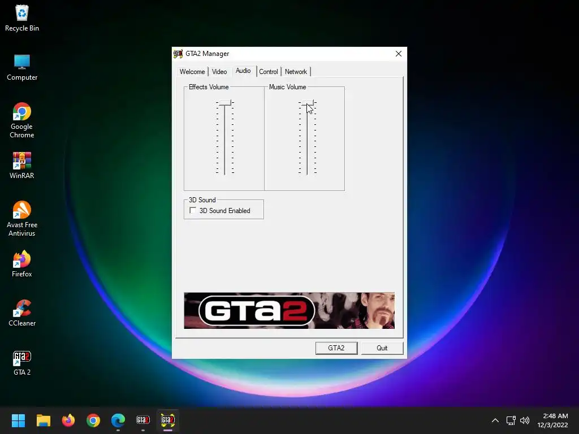Click the GTA2 banner image
The image size is (579, 434).
[x=289, y=310]
